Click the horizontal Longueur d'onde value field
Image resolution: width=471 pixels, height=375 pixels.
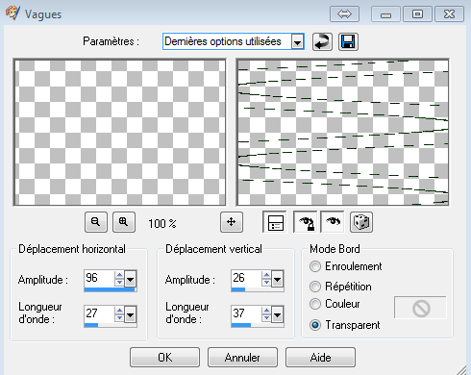coord(99,313)
